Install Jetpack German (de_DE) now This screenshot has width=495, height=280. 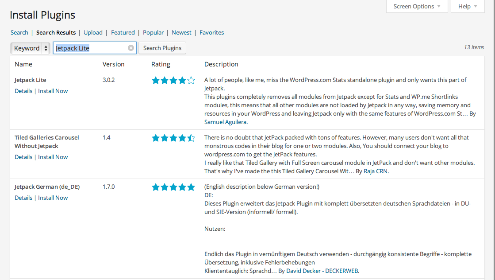pyautogui.click(x=53, y=198)
